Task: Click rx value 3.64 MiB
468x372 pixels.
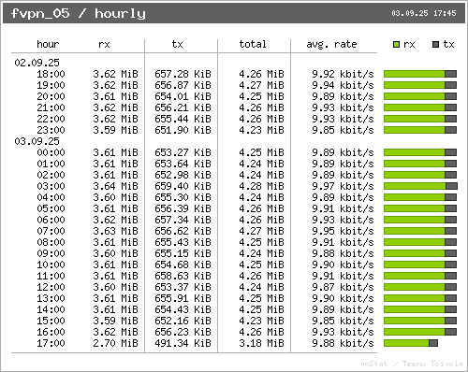Action: click(115, 186)
